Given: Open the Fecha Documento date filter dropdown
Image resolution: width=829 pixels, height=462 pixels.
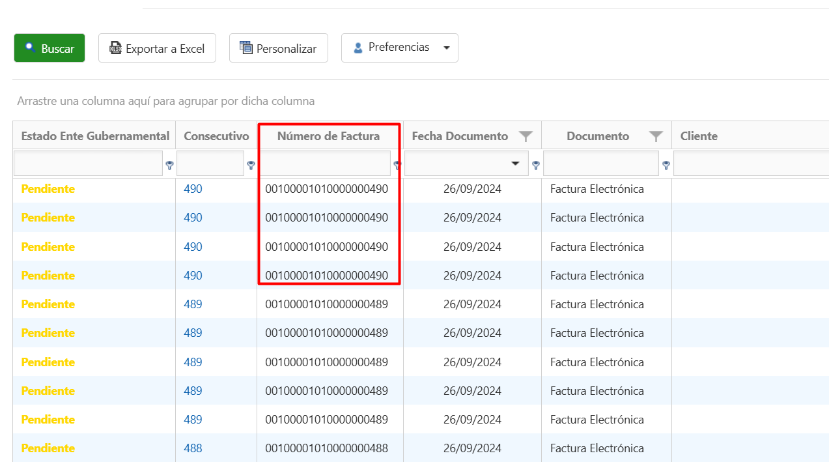Looking at the screenshot, I should (x=516, y=164).
